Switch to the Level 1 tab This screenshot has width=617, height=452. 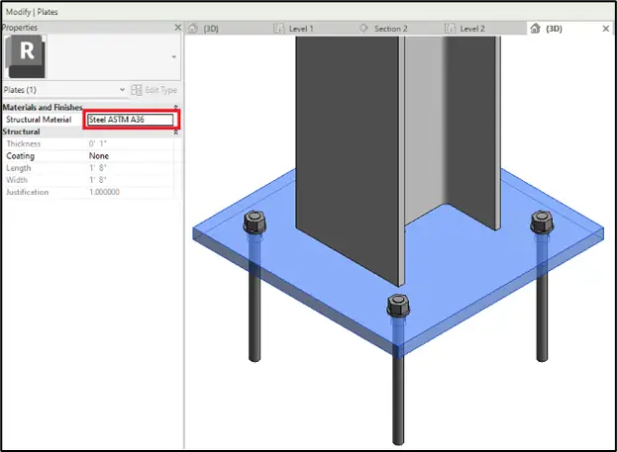(301, 29)
